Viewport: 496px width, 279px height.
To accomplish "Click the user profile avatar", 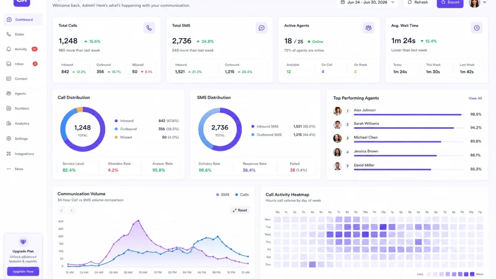I will click(474, 3).
